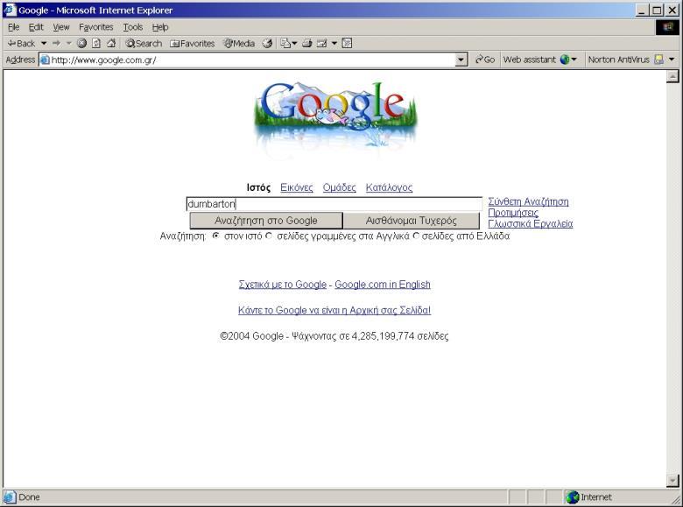Screen dimensions: 683x507
Task: Switch to the Εικόνες tab
Action: tap(297, 187)
